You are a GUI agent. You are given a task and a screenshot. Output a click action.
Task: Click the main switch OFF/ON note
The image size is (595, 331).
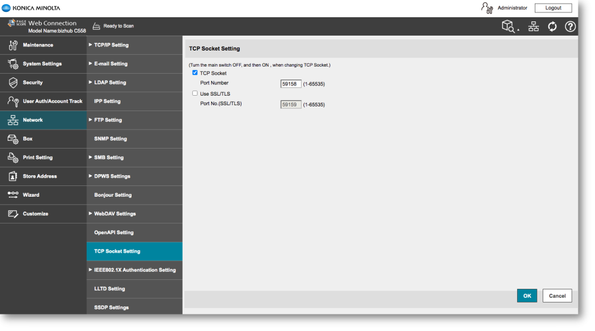[259, 65]
